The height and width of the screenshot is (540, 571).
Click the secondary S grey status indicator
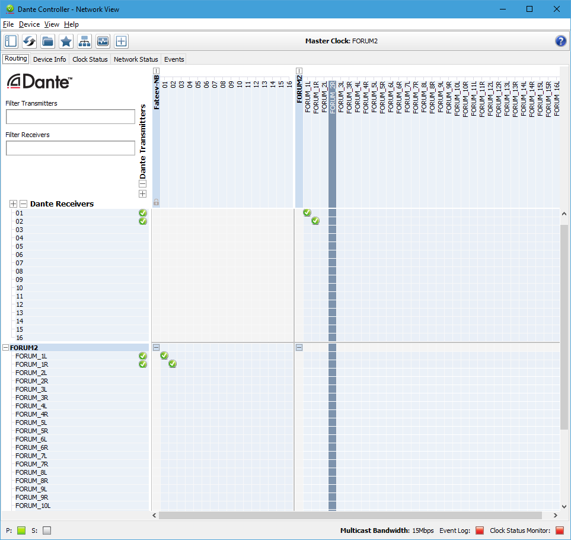pyautogui.click(x=47, y=531)
